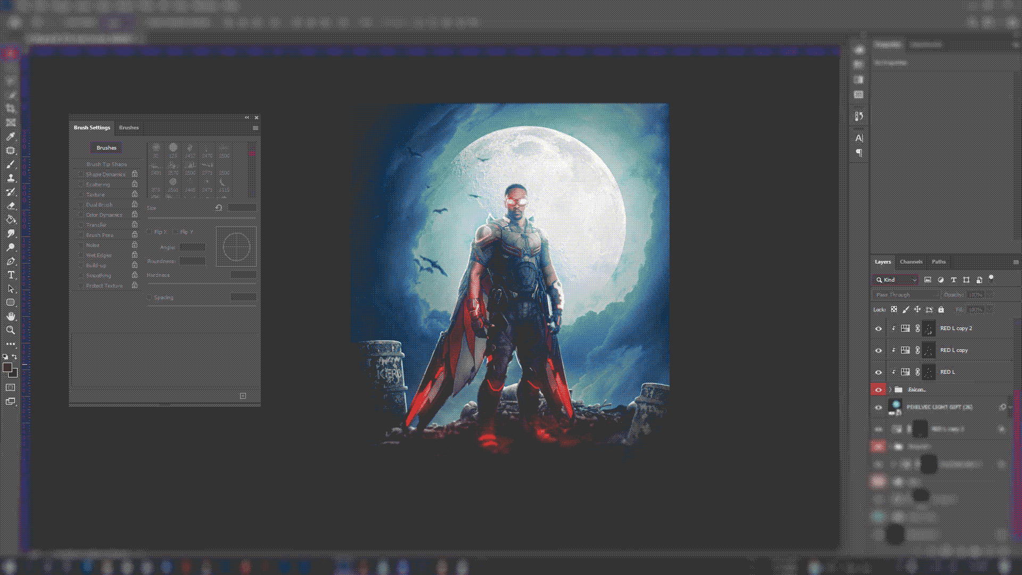Image resolution: width=1022 pixels, height=575 pixels.
Task: Click lock image pixels brush icon
Action: (x=906, y=309)
